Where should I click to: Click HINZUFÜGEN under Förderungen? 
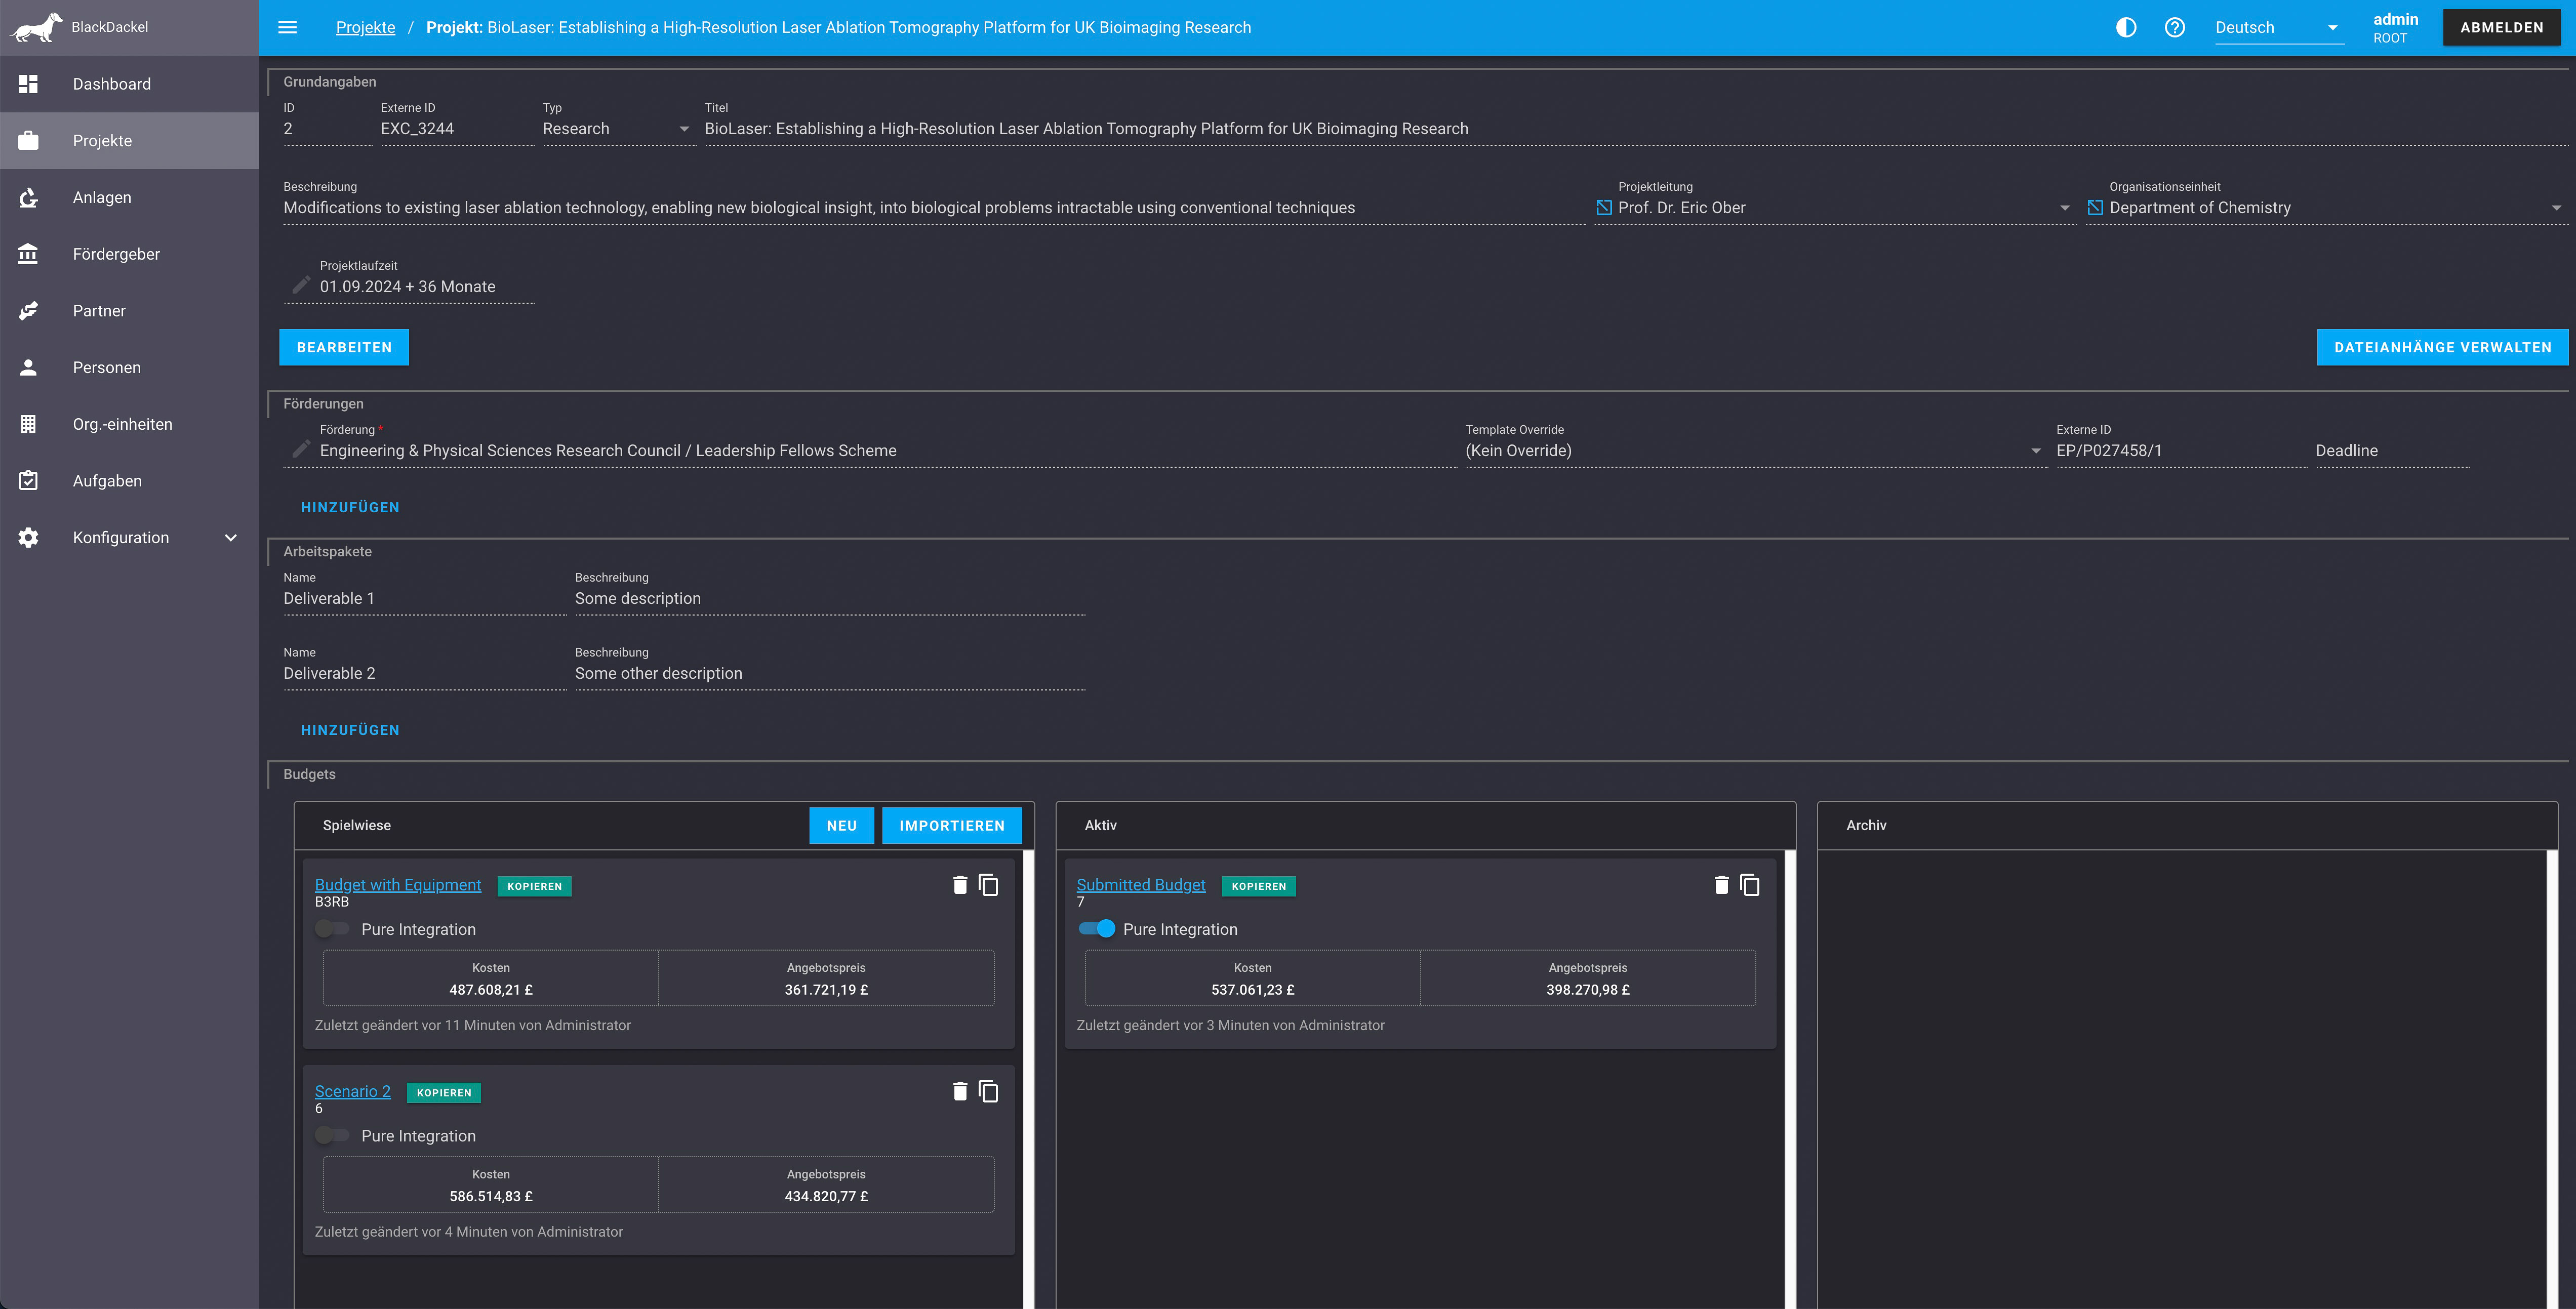click(350, 507)
